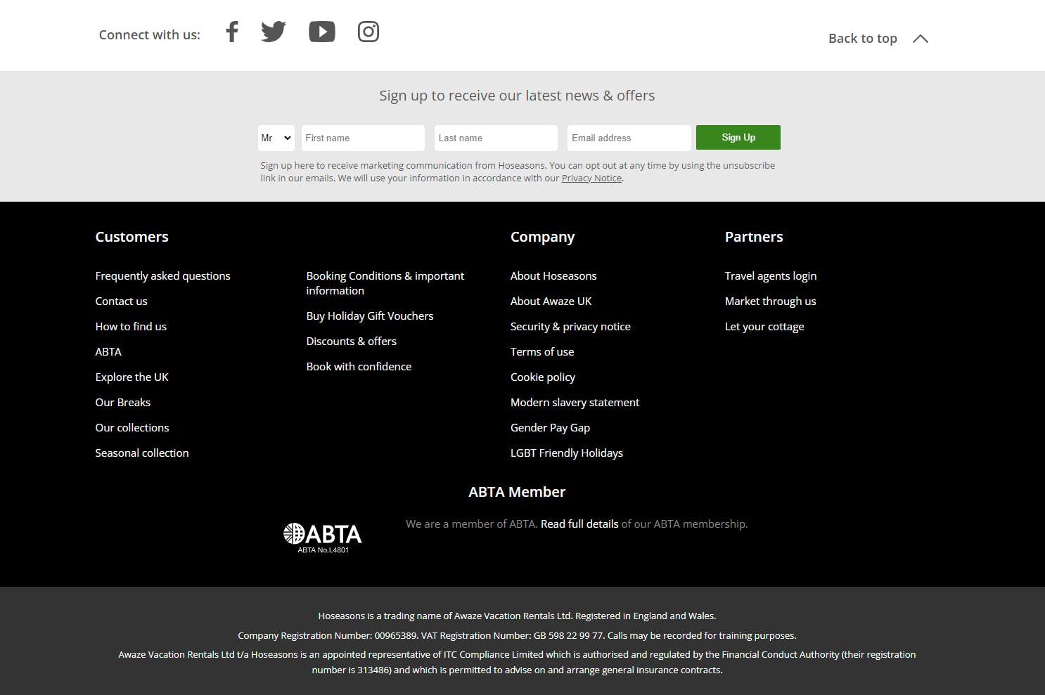Open Booking Conditions & important information

pos(385,283)
